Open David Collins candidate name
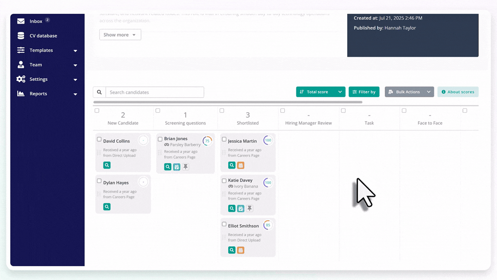The image size is (497, 280). (116, 141)
